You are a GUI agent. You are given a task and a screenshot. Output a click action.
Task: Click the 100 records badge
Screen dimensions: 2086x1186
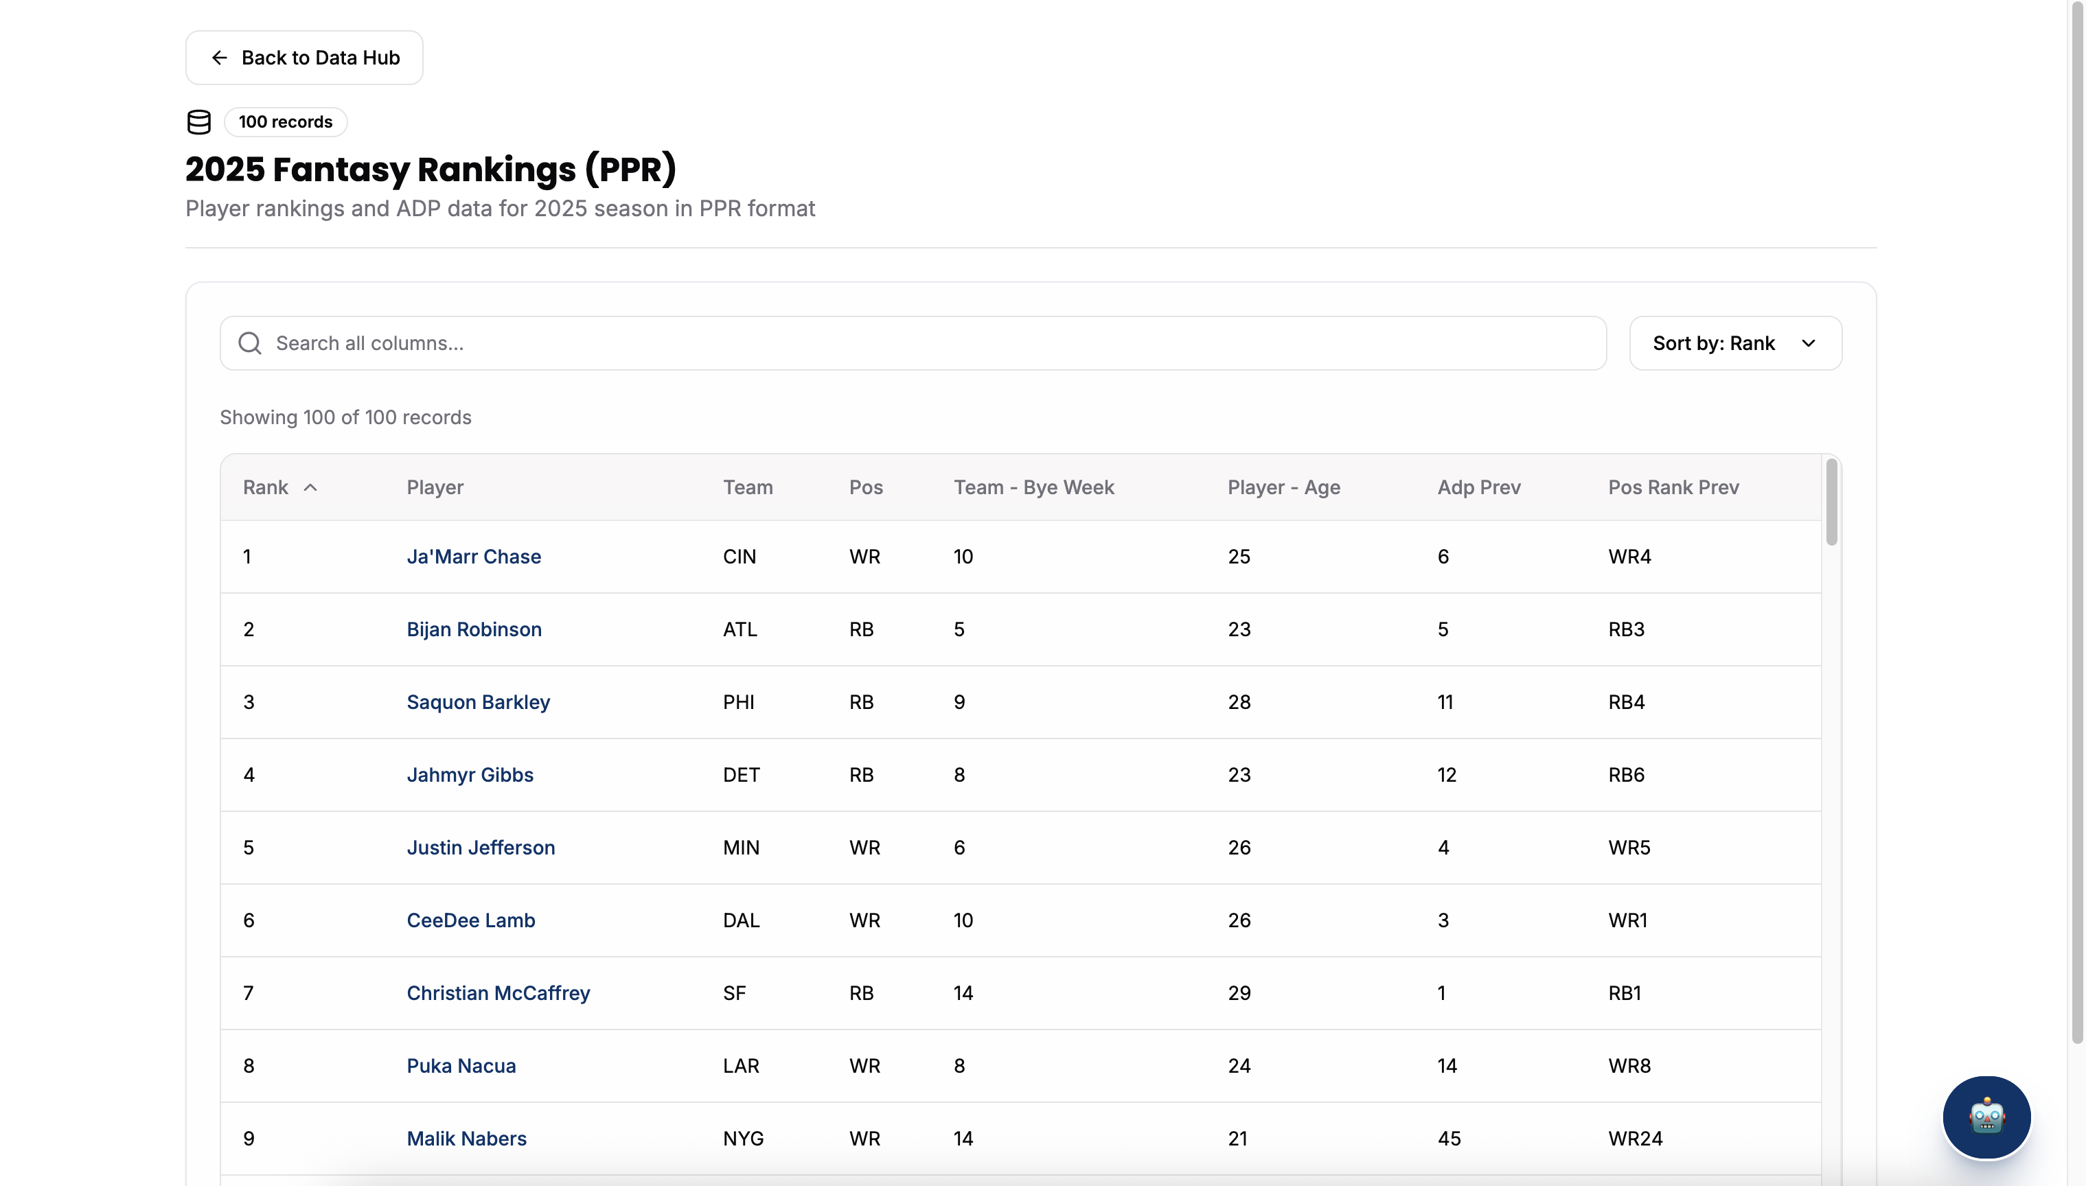pyautogui.click(x=285, y=122)
